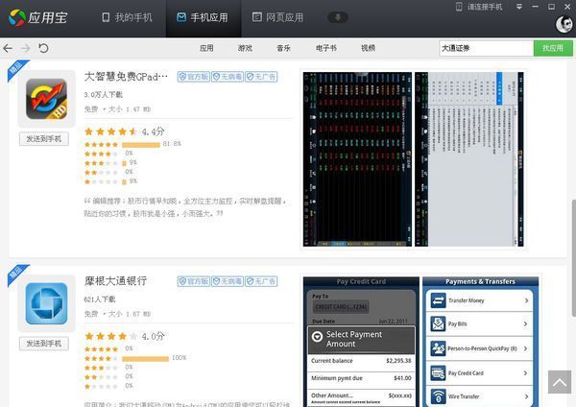Click the 621人下载 text

coord(100,299)
